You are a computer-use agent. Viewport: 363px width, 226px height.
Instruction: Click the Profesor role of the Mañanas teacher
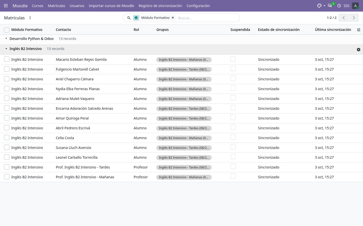(141, 177)
